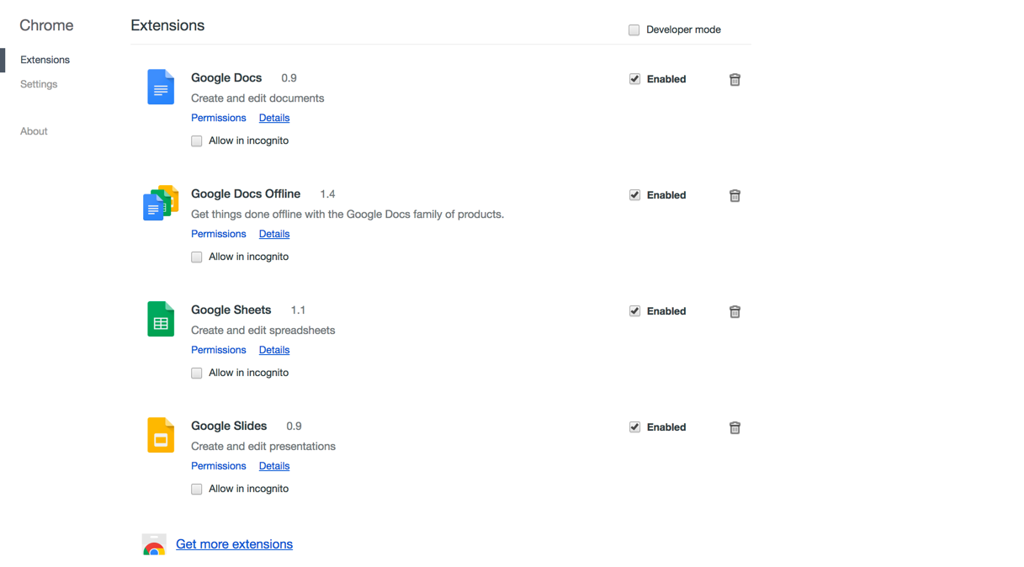This screenshot has width=1024, height=567.
Task: Enable Developer mode checkbox
Action: (634, 30)
